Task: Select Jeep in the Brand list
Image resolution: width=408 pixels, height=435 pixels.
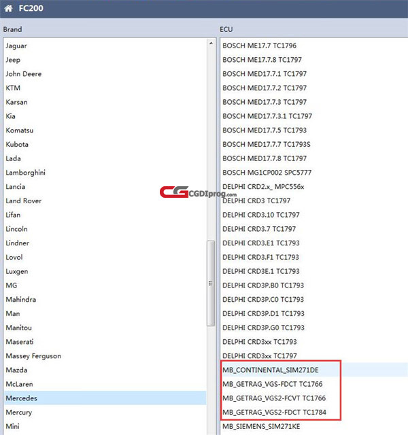Action: (x=13, y=60)
